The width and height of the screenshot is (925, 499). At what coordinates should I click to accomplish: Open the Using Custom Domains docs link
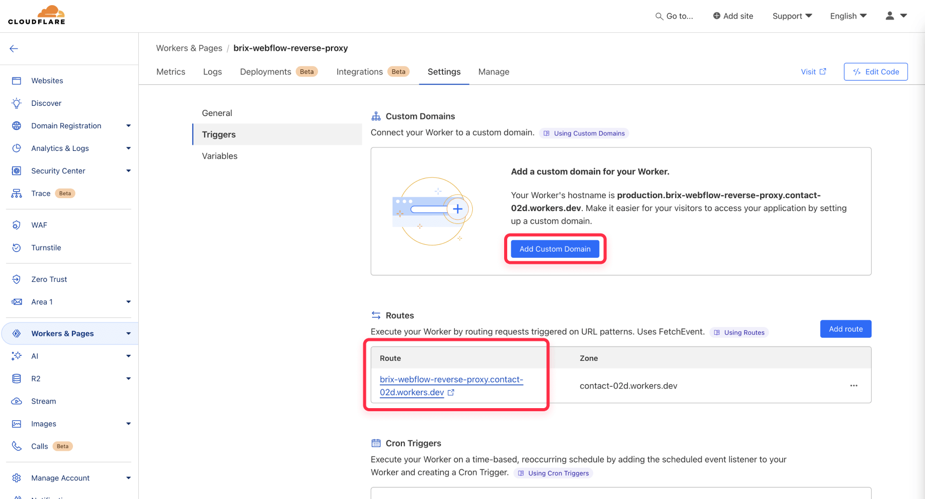point(584,133)
